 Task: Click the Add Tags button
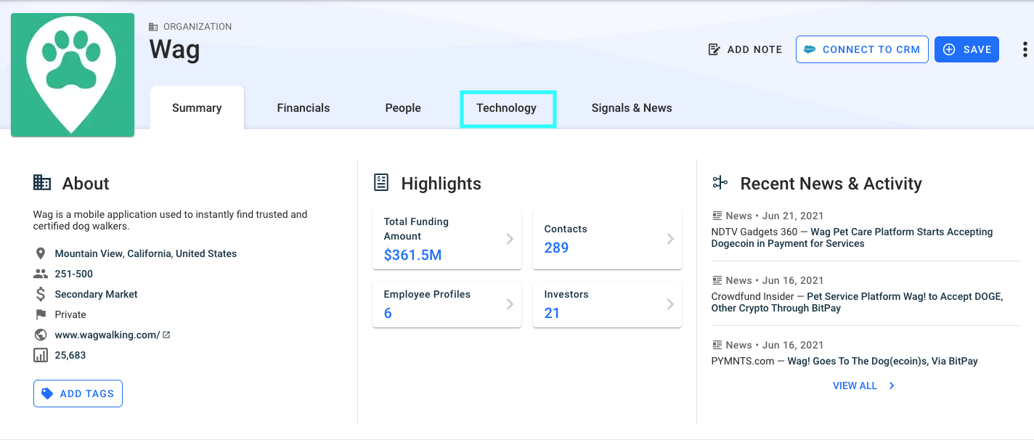pos(78,394)
